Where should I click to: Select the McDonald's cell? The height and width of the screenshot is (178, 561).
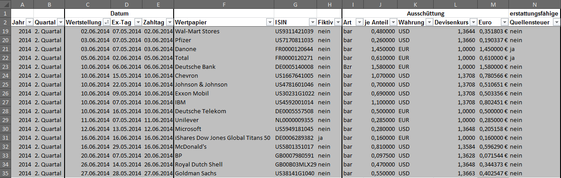point(224,146)
